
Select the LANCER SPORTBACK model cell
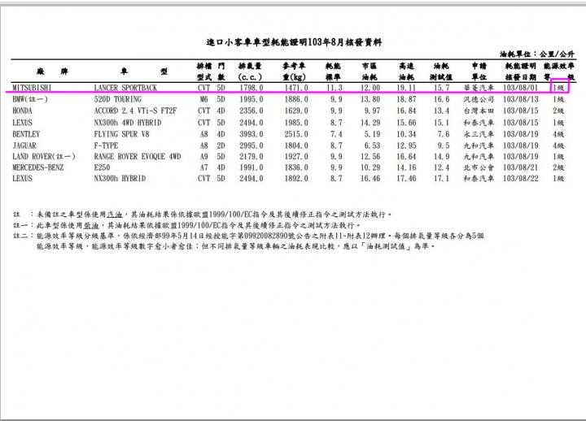click(125, 88)
